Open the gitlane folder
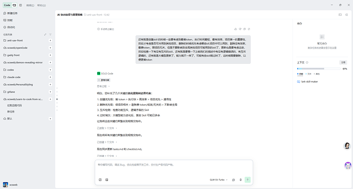 tap(9, 92)
